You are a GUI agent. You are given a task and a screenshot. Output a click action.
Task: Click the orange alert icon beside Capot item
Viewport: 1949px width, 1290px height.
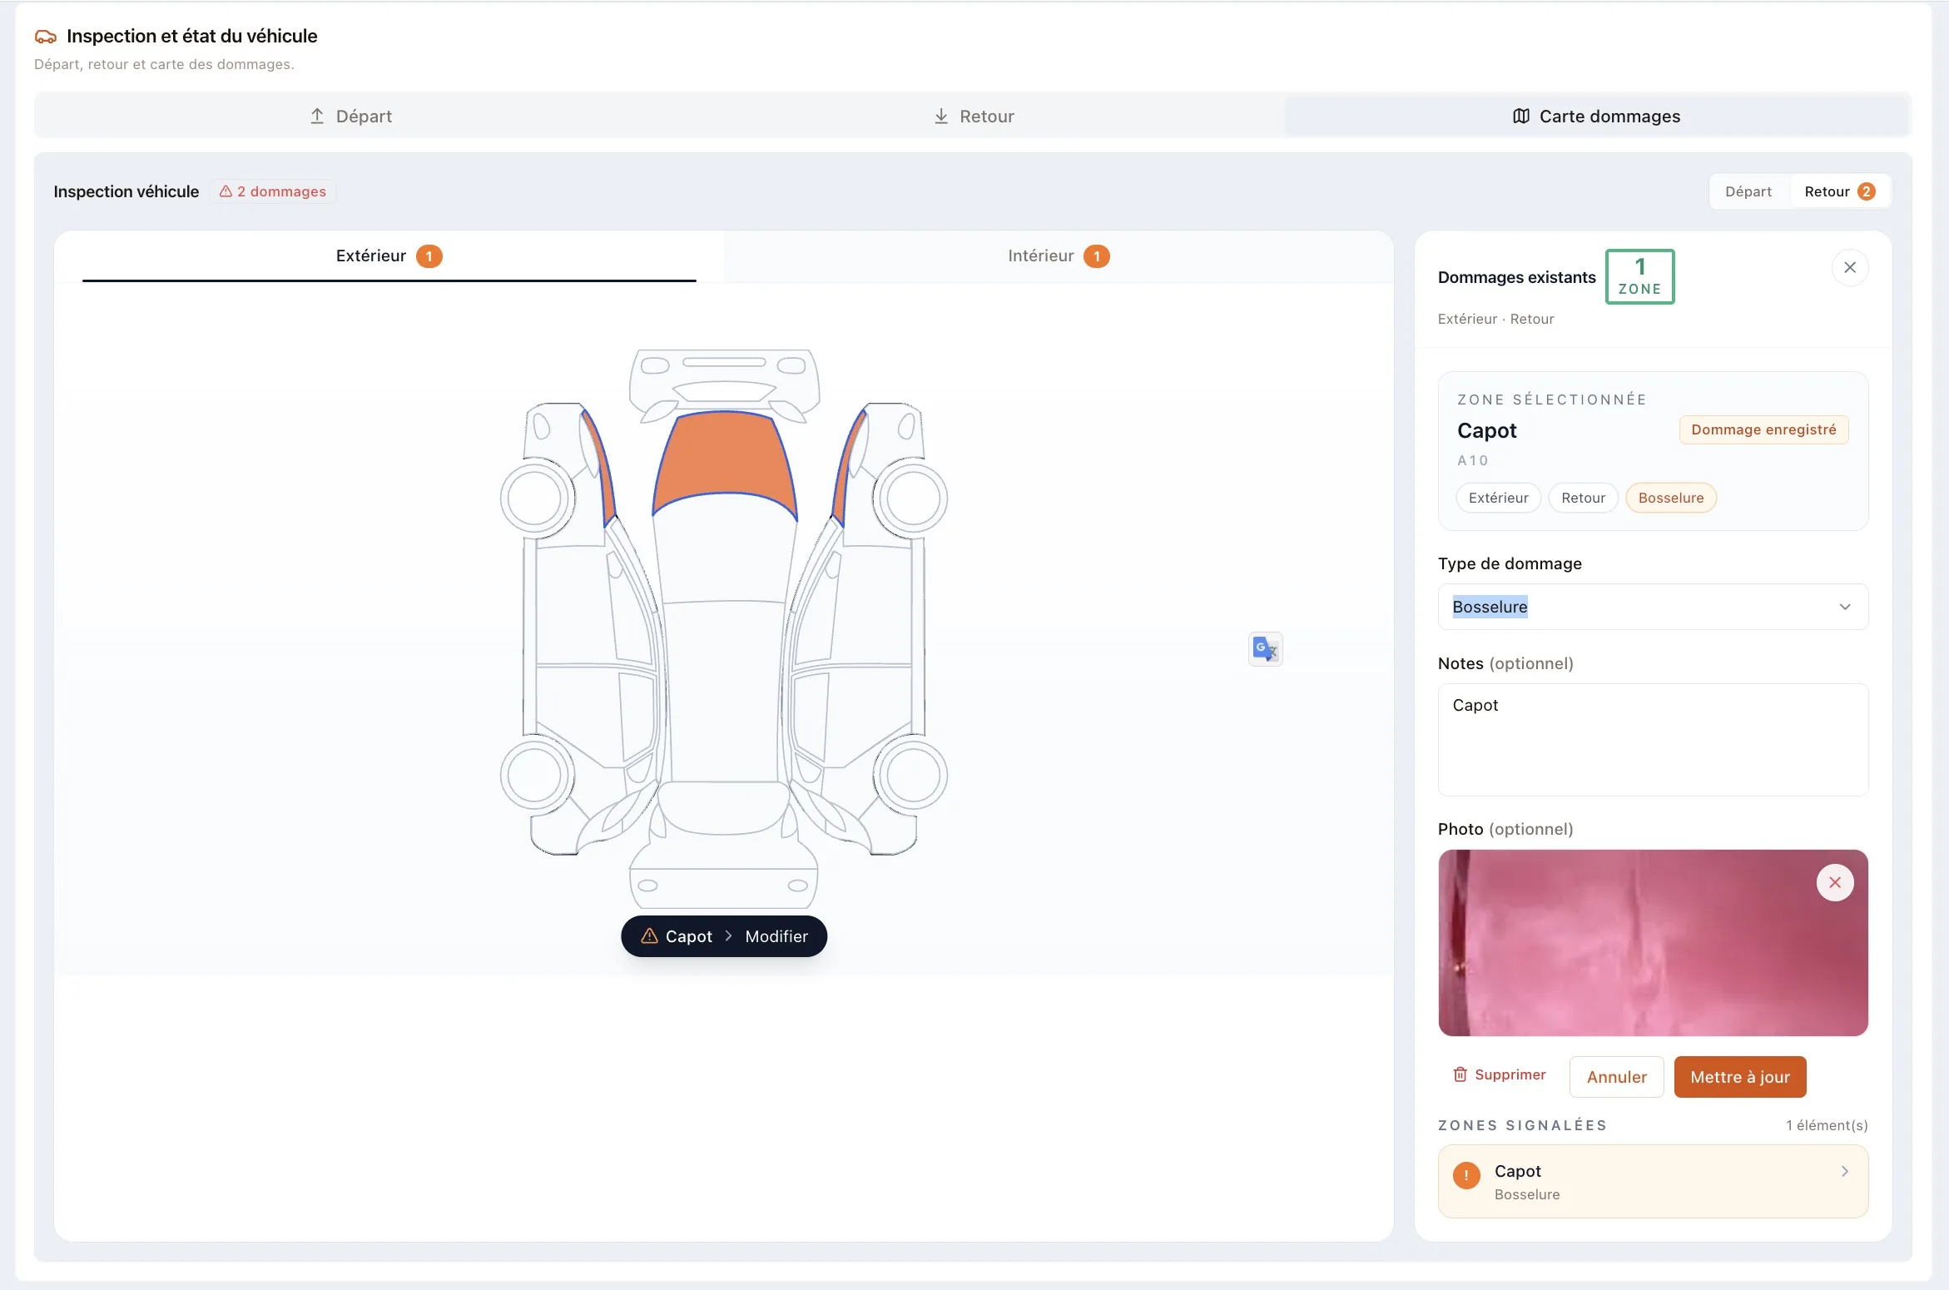point(1465,1175)
